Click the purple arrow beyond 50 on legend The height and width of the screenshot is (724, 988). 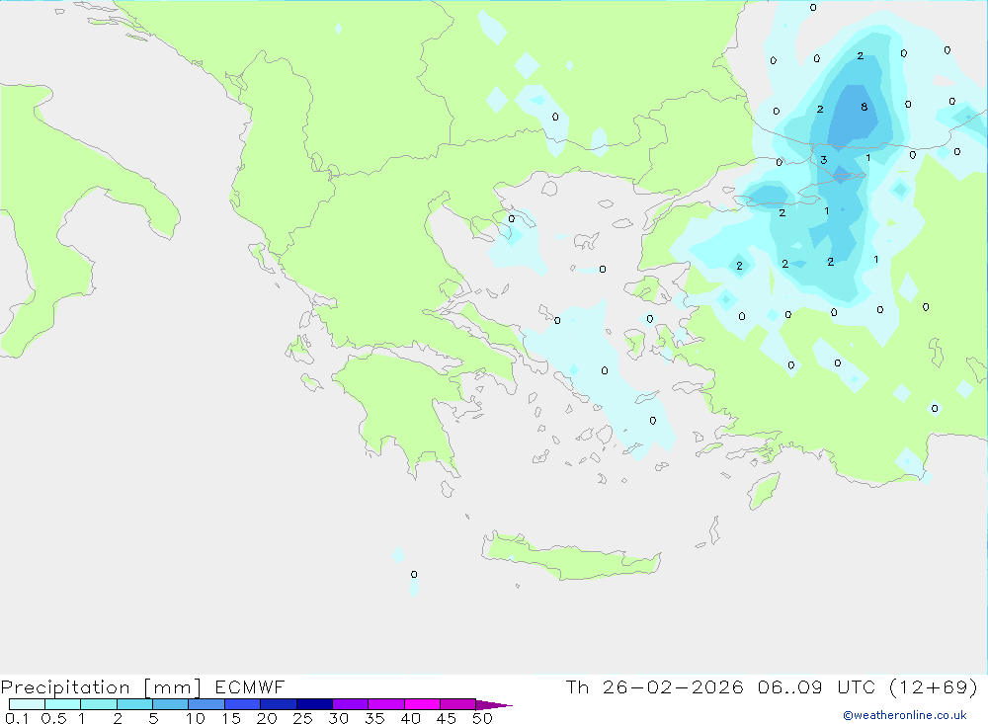tap(494, 705)
